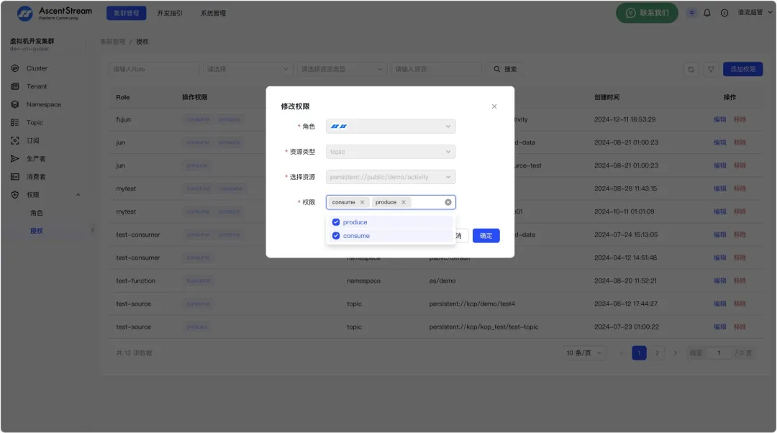
Task: Open the 资源类型 dropdown in dialog
Action: click(x=391, y=151)
